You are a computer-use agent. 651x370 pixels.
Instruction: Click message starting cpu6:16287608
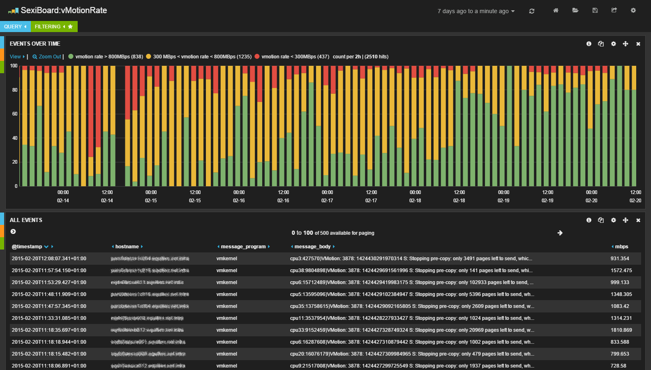pyautogui.click(x=412, y=342)
